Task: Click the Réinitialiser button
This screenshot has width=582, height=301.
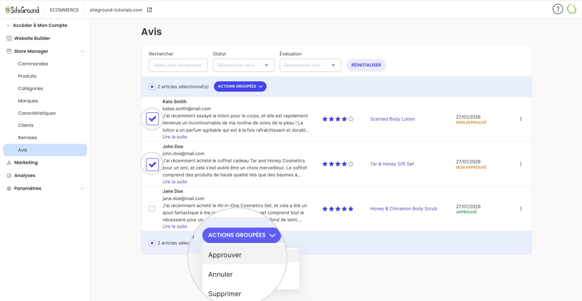Action: [366, 65]
